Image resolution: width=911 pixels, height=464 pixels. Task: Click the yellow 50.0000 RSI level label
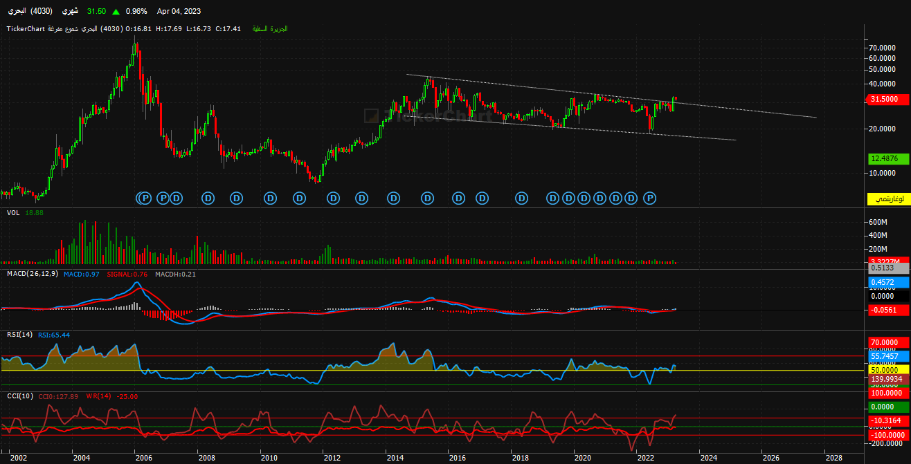click(x=888, y=371)
